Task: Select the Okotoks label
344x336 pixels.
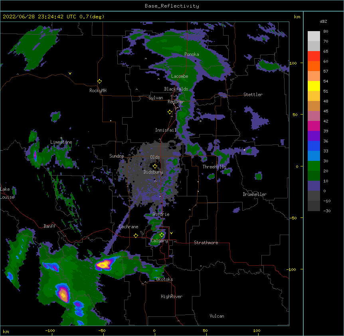Action: point(164,279)
